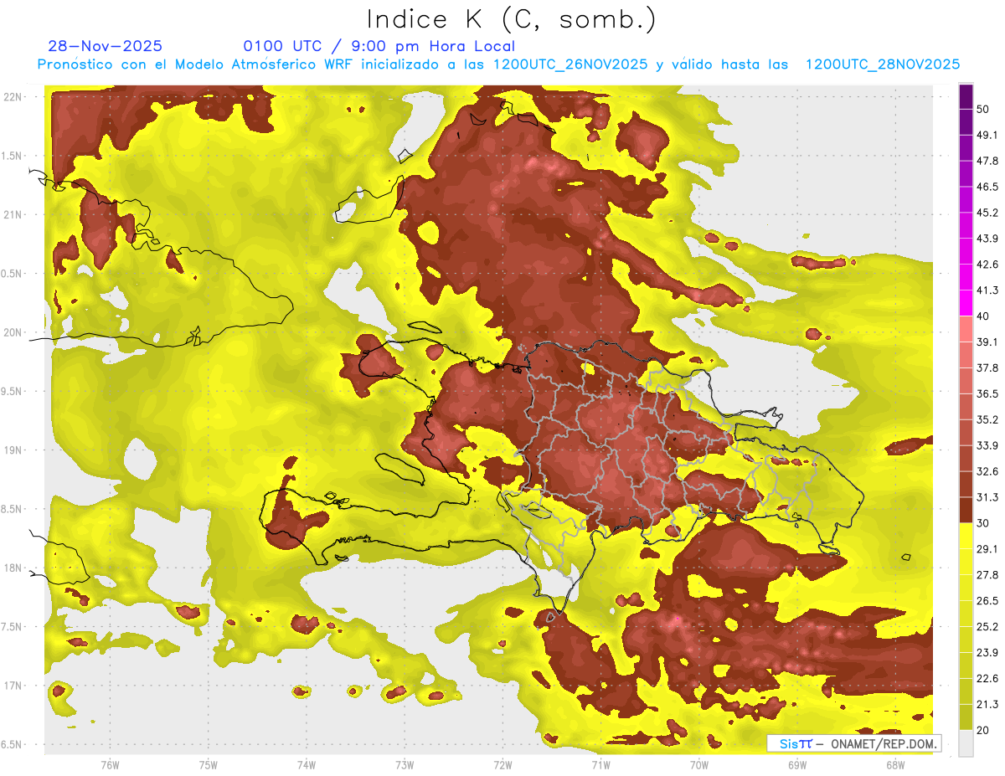Click the '23.9' color scale value

click(x=987, y=652)
